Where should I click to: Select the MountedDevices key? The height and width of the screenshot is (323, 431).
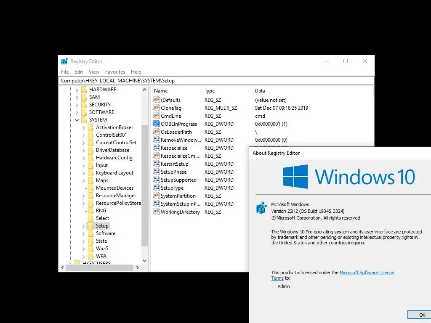click(114, 188)
